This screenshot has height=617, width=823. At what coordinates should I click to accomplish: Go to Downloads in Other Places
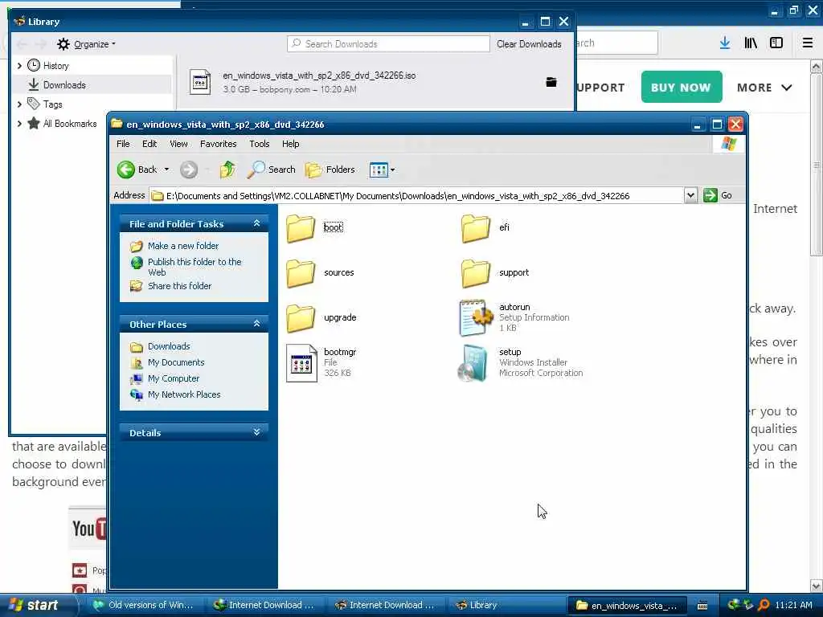point(169,346)
